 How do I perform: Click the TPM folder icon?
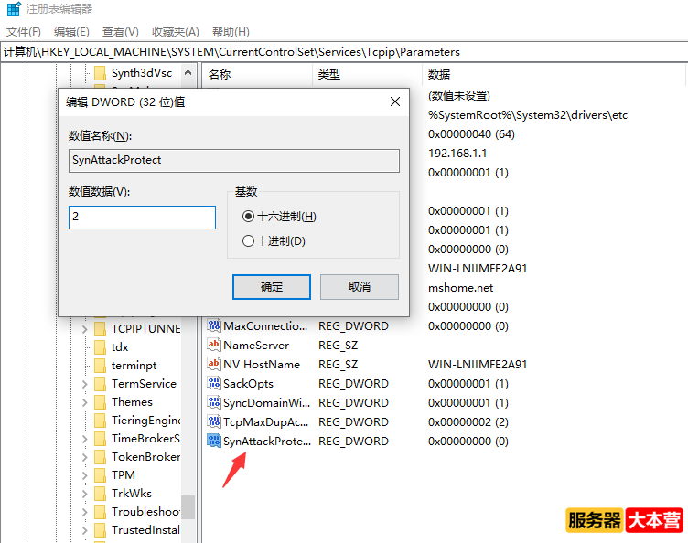[100, 475]
